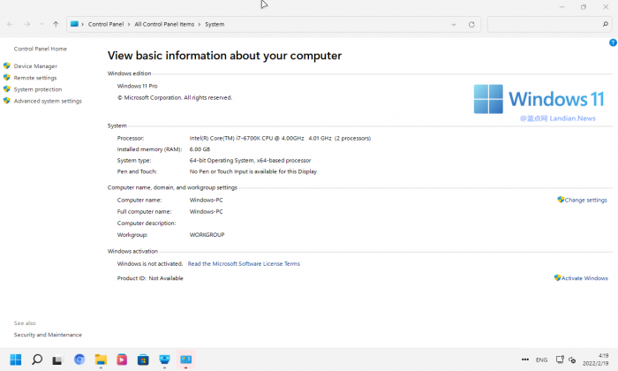The image size is (618, 371).
Task: Click Activate Windows link
Action: click(x=584, y=278)
